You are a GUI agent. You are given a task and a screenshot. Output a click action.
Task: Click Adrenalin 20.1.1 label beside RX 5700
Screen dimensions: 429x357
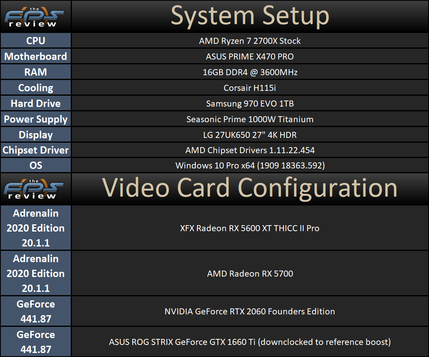[x=36, y=273]
